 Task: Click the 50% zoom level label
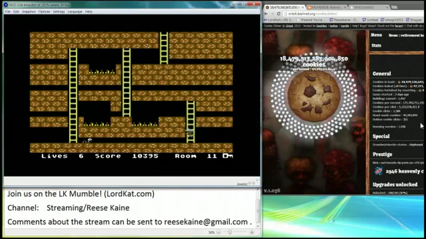pos(211,232)
